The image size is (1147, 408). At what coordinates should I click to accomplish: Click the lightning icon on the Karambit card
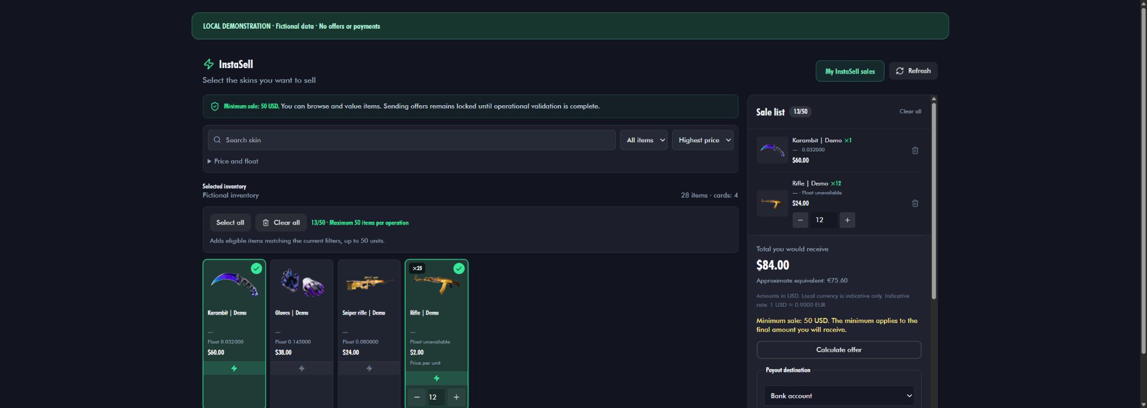pos(234,369)
